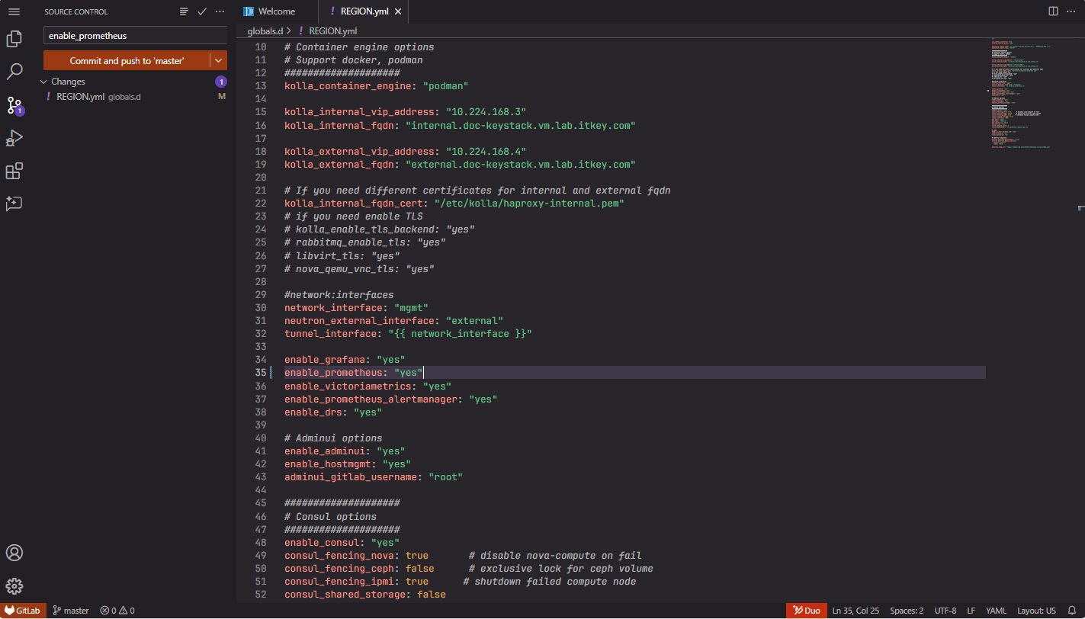Image resolution: width=1085 pixels, height=619 pixels.
Task: Open GitLab Duo from the status bar
Action: (806, 610)
